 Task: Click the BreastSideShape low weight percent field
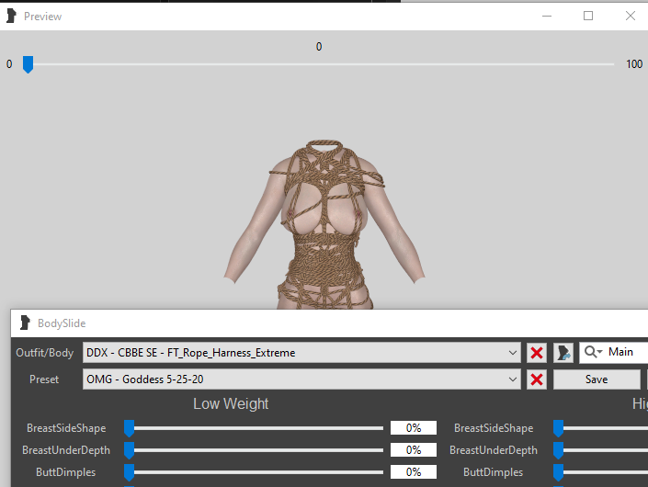pyautogui.click(x=414, y=428)
